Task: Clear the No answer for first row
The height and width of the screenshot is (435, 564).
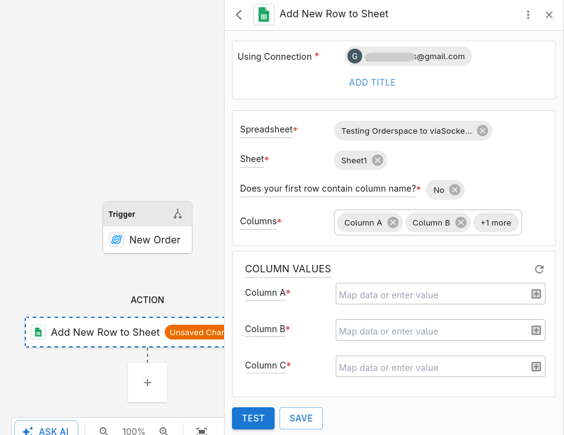Action: coord(455,190)
